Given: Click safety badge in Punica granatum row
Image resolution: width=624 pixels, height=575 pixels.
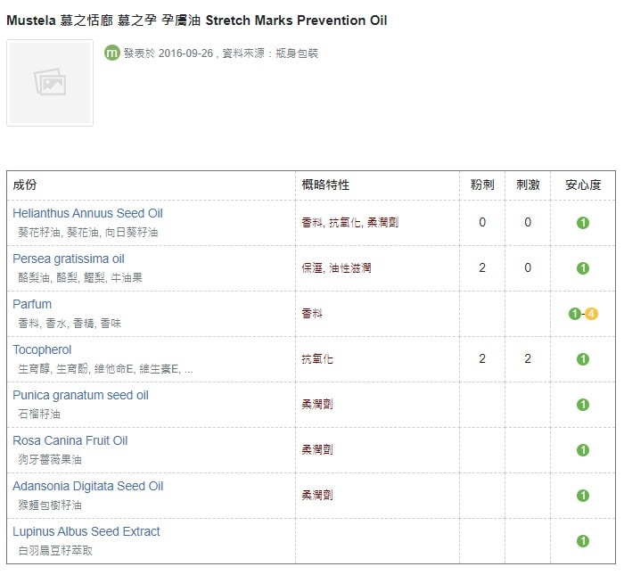Looking at the screenshot, I should click(583, 405).
